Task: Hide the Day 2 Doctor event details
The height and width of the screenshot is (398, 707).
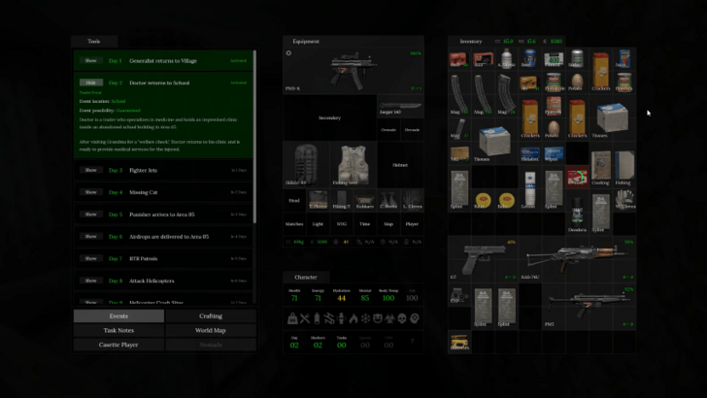Action: click(91, 83)
